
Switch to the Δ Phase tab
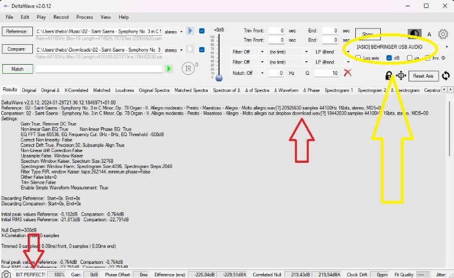click(x=311, y=90)
